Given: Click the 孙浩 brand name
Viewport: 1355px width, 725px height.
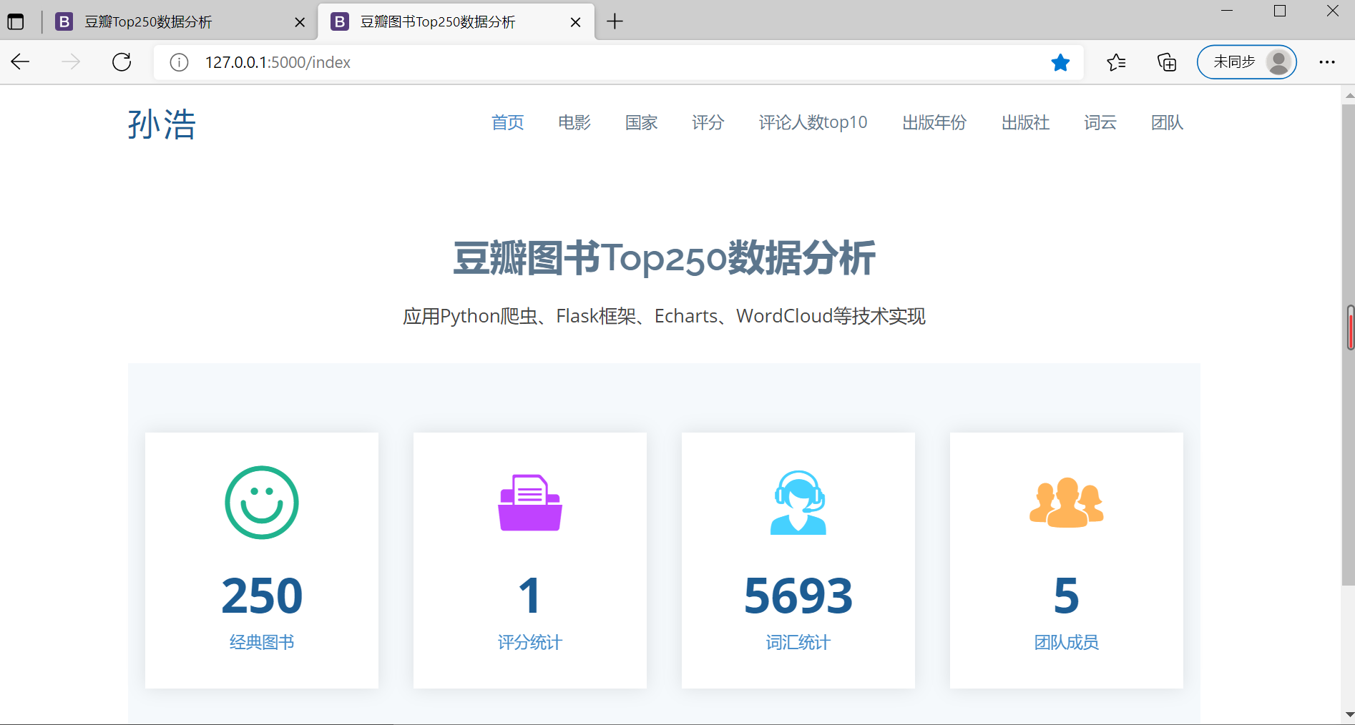Looking at the screenshot, I should tap(162, 124).
